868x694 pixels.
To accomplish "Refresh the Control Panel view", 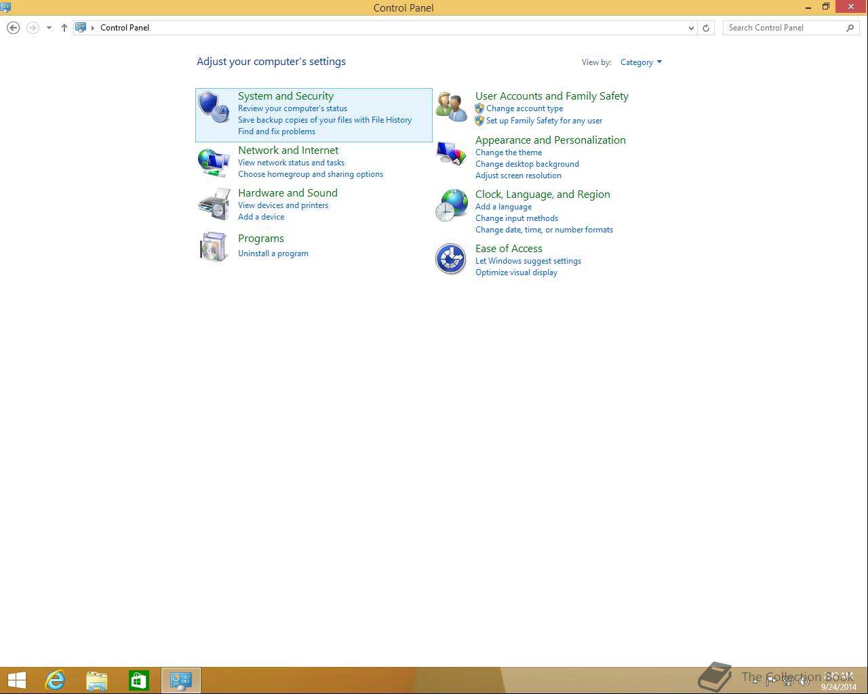I will [706, 28].
